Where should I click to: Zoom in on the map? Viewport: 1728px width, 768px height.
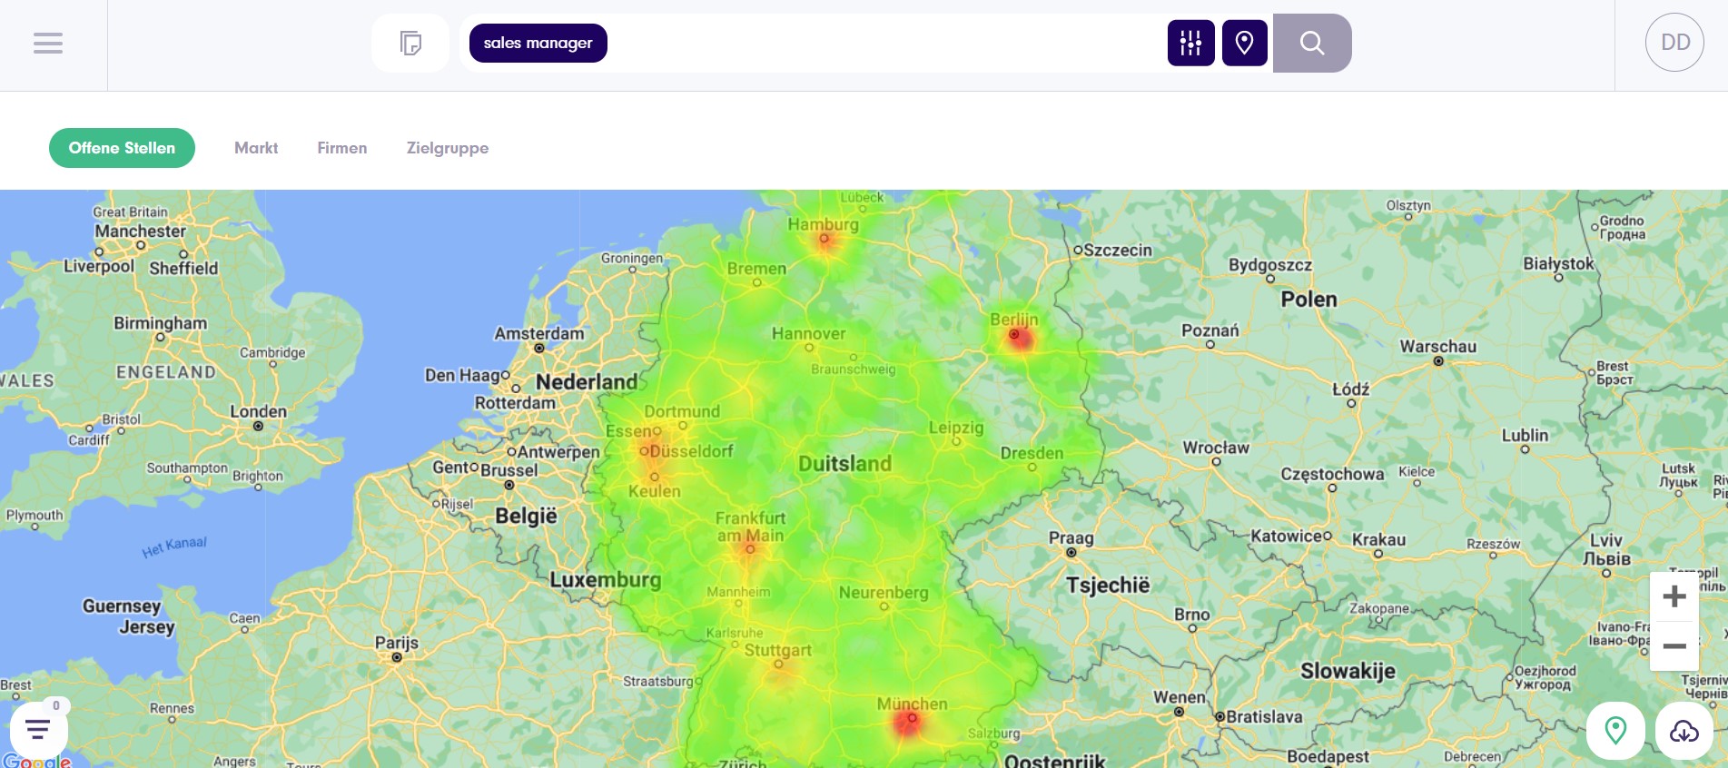pyautogui.click(x=1674, y=596)
